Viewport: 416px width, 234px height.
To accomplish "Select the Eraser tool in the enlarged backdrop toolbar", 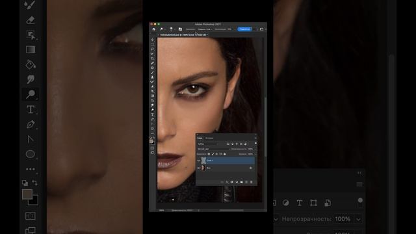I will tap(31, 20).
